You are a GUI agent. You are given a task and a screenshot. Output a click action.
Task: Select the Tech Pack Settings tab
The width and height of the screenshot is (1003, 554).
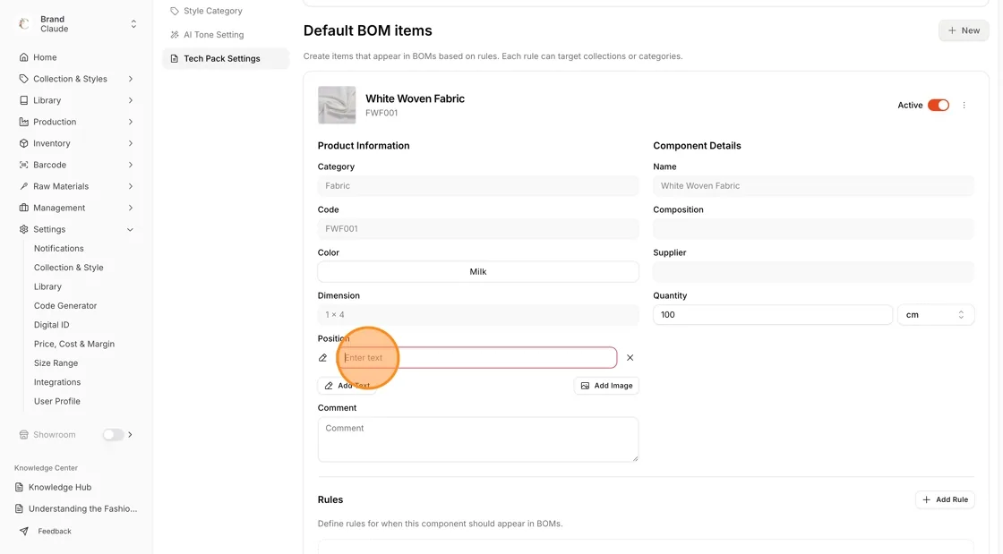coord(226,58)
